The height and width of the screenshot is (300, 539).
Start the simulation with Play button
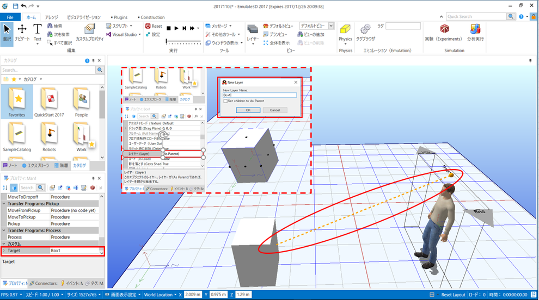[176, 28]
